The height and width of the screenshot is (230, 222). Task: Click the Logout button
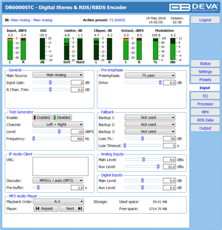[205, 20]
